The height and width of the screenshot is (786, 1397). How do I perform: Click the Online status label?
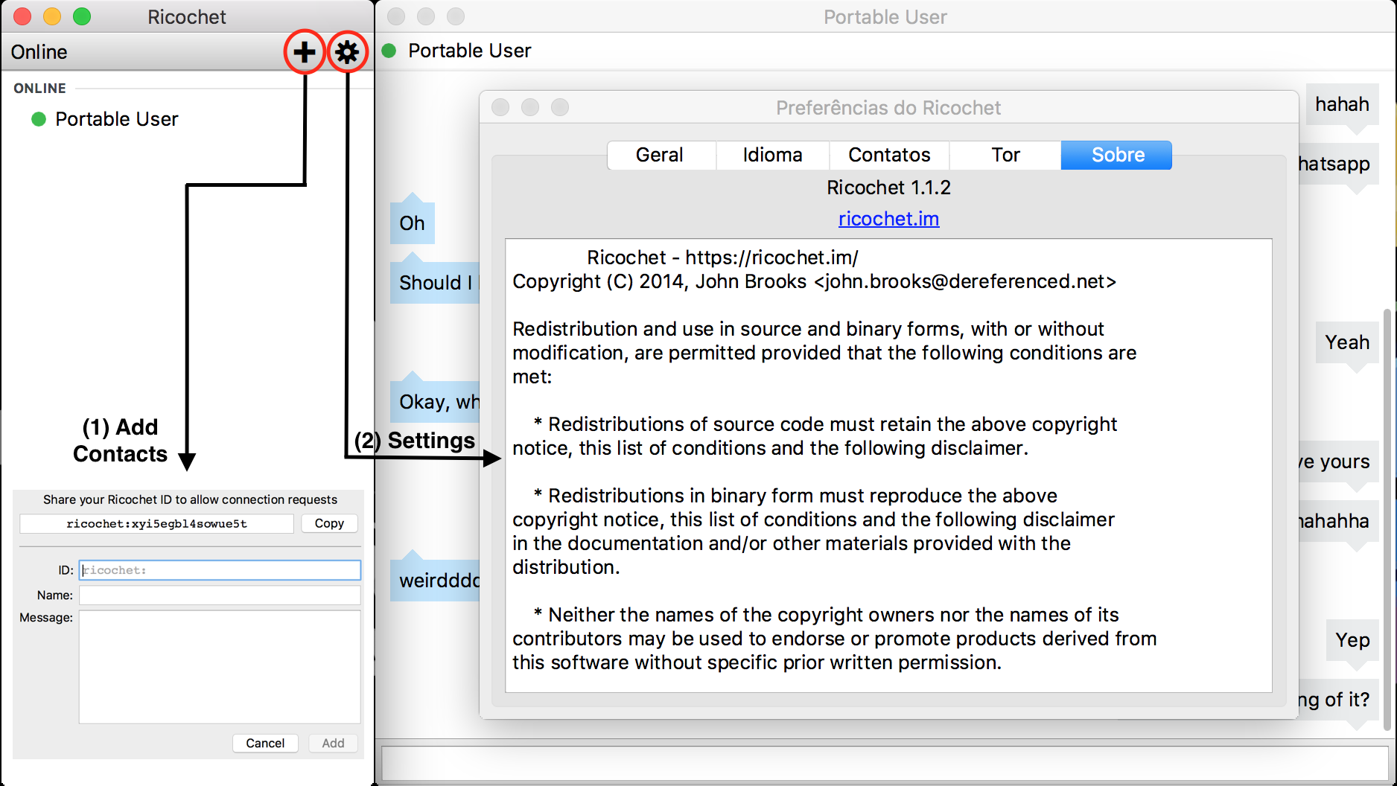click(39, 52)
